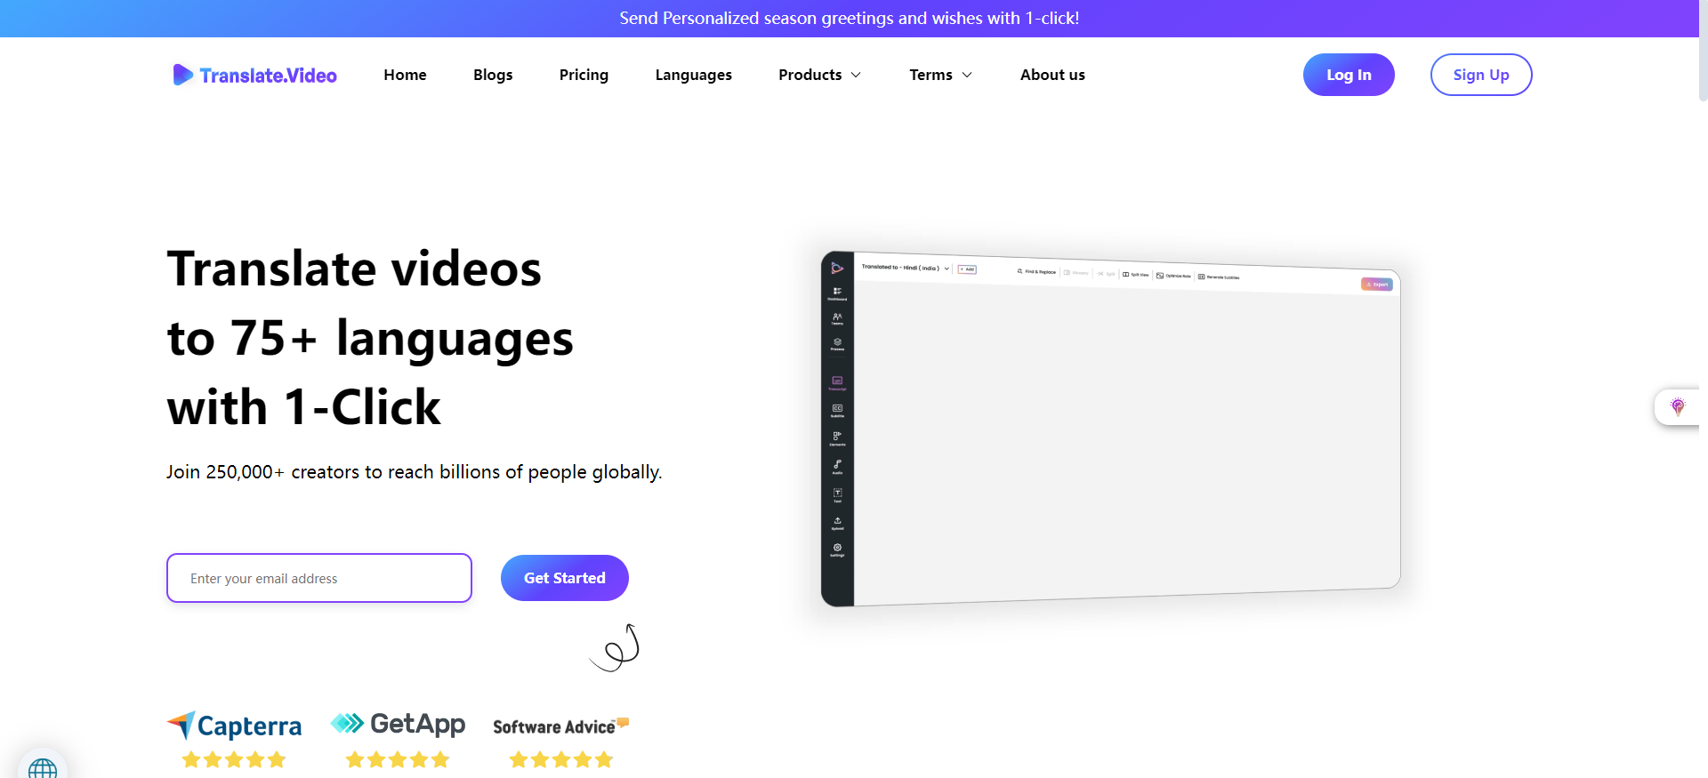The height and width of the screenshot is (778, 1708).
Task: Click the email address input field
Action: click(x=319, y=578)
